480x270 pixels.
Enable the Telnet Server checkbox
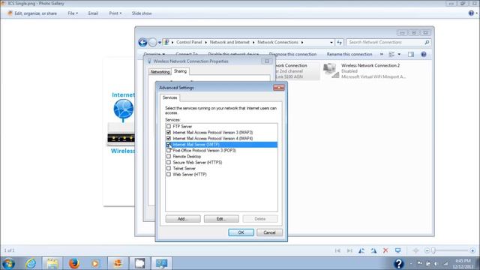click(169, 168)
